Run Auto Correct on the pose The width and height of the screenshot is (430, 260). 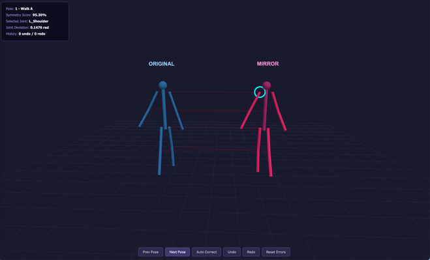(x=206, y=252)
